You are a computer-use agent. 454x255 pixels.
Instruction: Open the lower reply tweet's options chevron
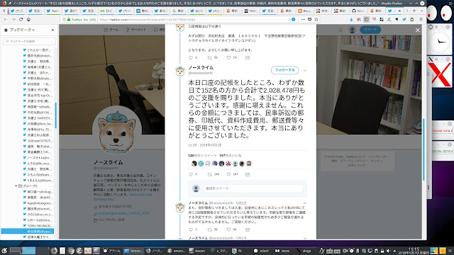[305, 203]
